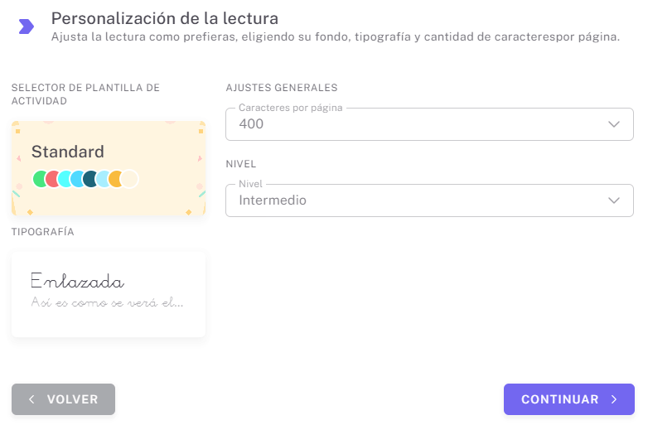Pick the bright aqua cyan color circle
Image resolution: width=648 pixels, height=425 pixels.
click(x=65, y=179)
